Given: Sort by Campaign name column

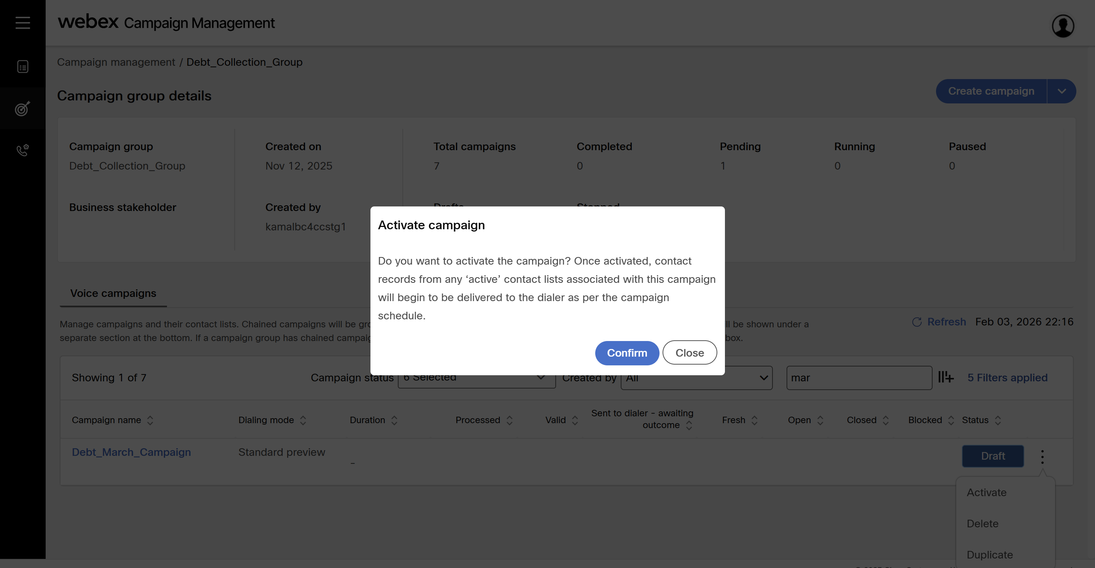Looking at the screenshot, I should 150,420.
